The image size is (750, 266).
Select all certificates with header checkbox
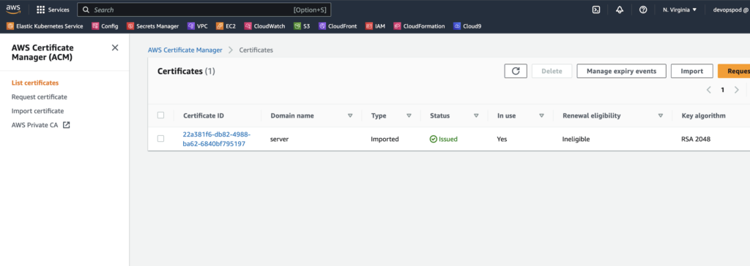pos(160,115)
